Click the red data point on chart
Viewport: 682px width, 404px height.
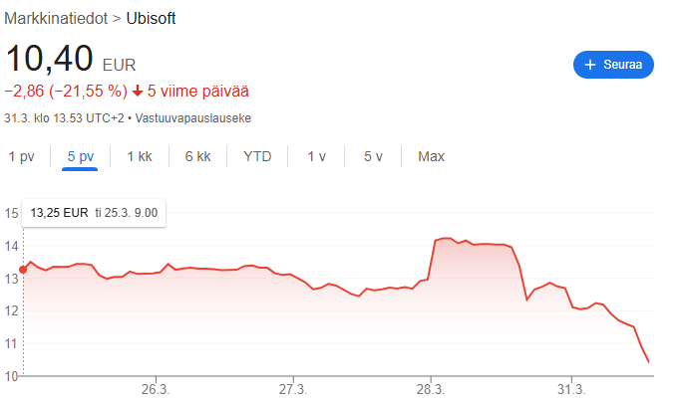(x=23, y=270)
